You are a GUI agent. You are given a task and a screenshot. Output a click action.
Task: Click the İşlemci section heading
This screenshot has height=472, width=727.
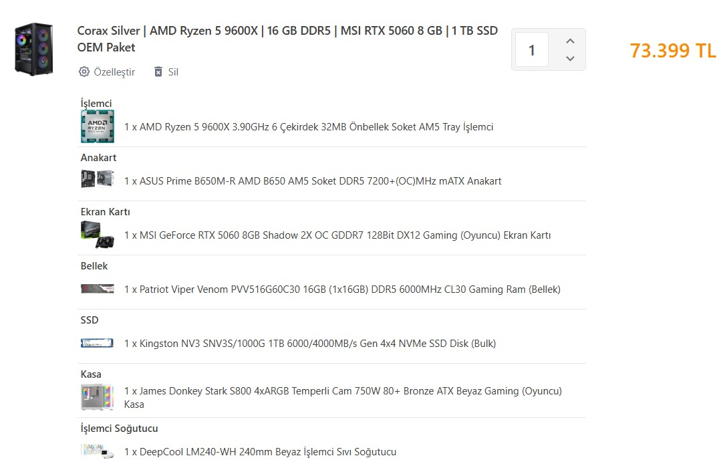pyautogui.click(x=96, y=104)
